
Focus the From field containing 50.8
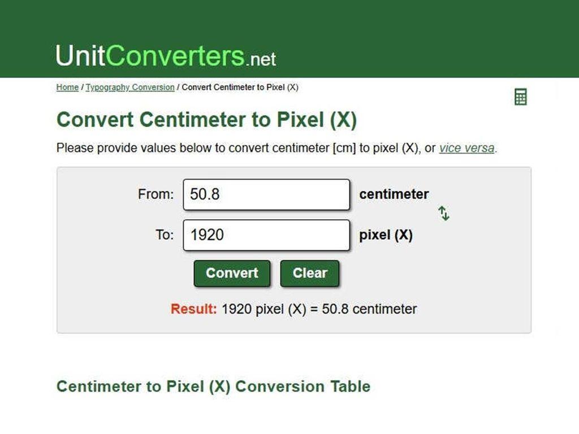266,194
